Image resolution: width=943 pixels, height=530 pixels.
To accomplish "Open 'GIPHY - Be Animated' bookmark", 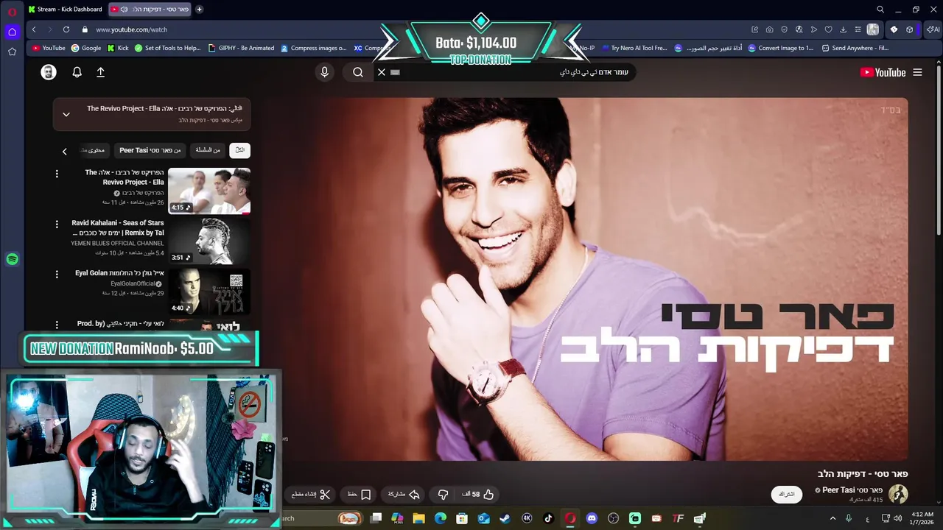I will pos(242,48).
